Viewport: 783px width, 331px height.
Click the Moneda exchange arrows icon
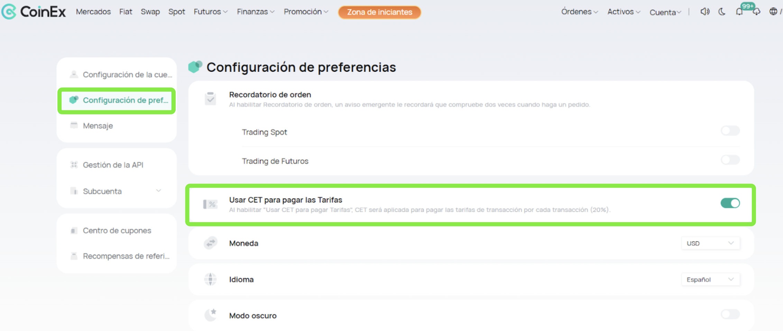[x=210, y=243]
